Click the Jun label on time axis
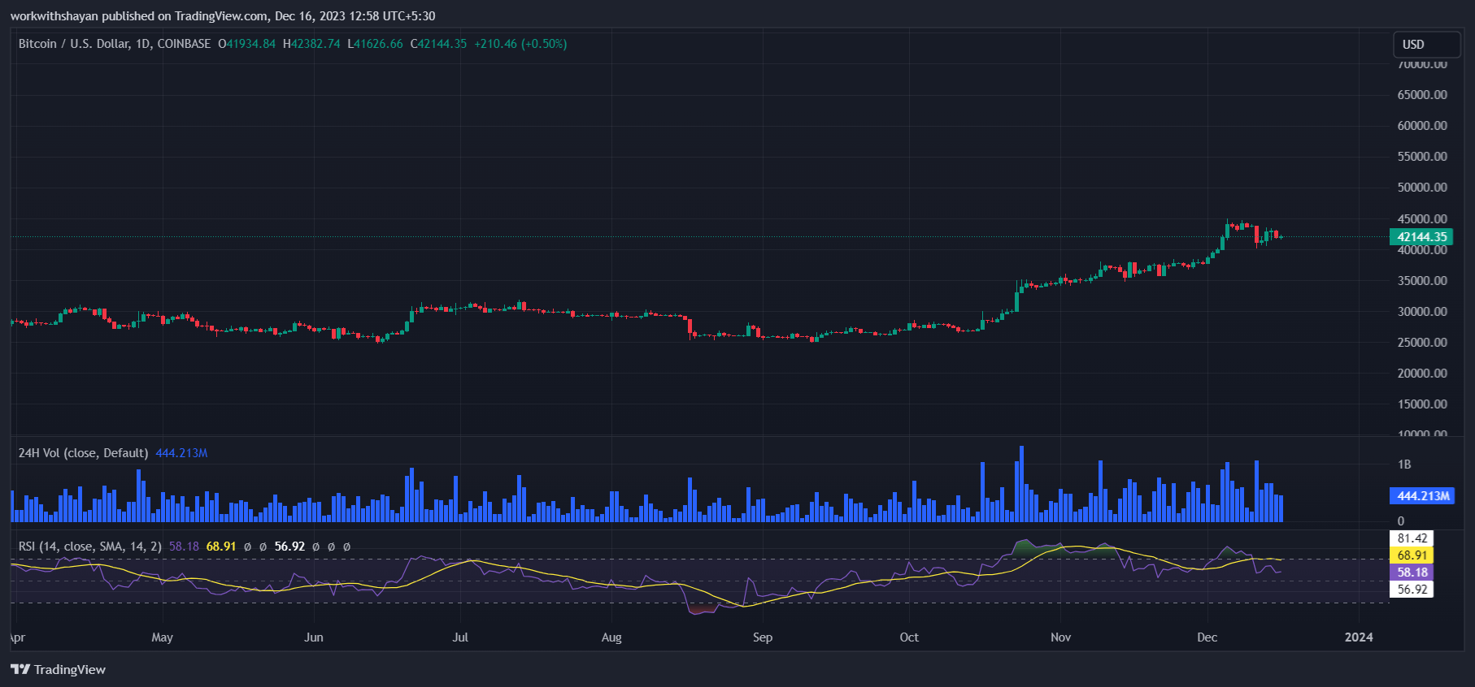The width and height of the screenshot is (1475, 687). pos(314,637)
